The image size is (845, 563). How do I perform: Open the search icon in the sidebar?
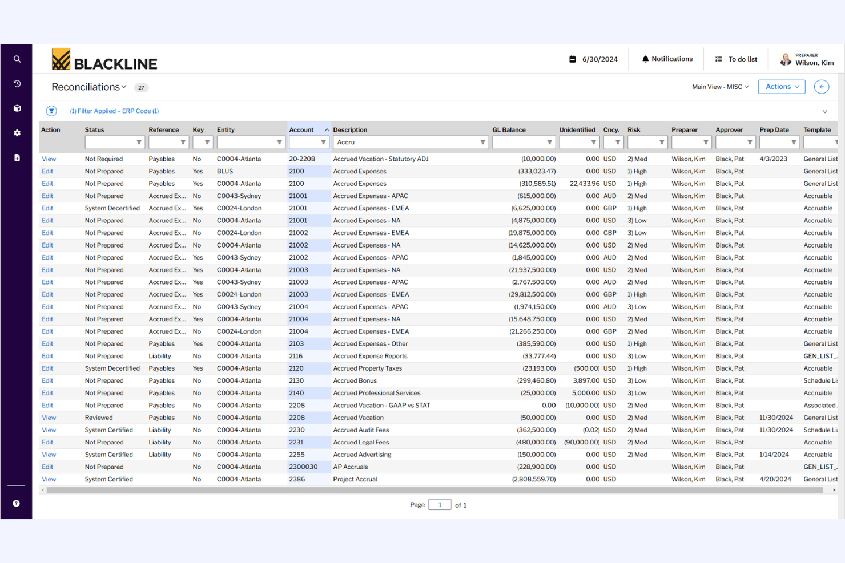point(17,59)
